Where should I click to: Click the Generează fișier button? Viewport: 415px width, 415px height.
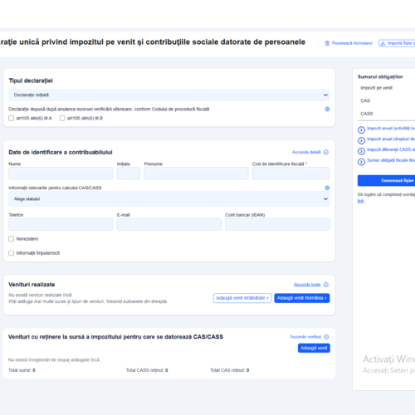[x=386, y=180]
